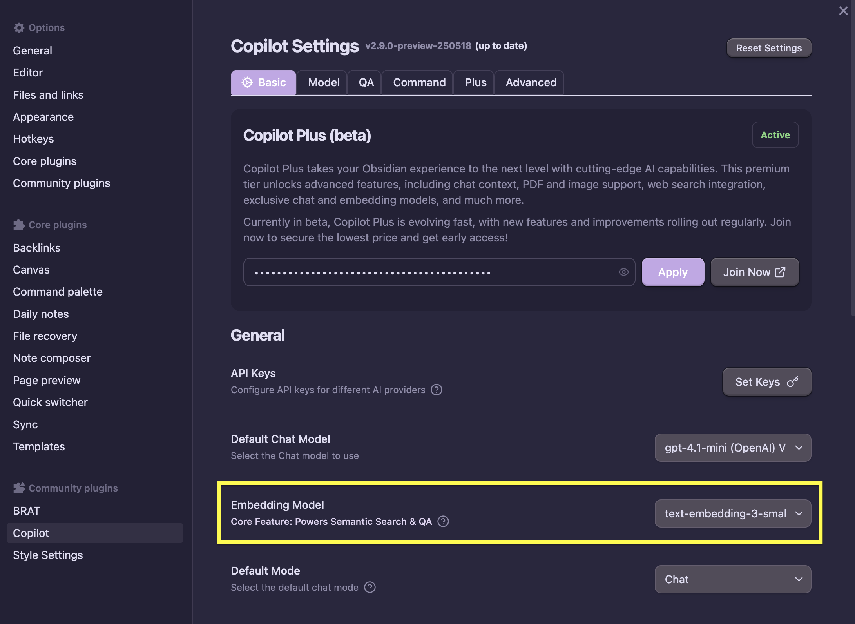Open Style Settings in the sidebar
Screen dimensions: 855x624
pyautogui.click(x=48, y=555)
